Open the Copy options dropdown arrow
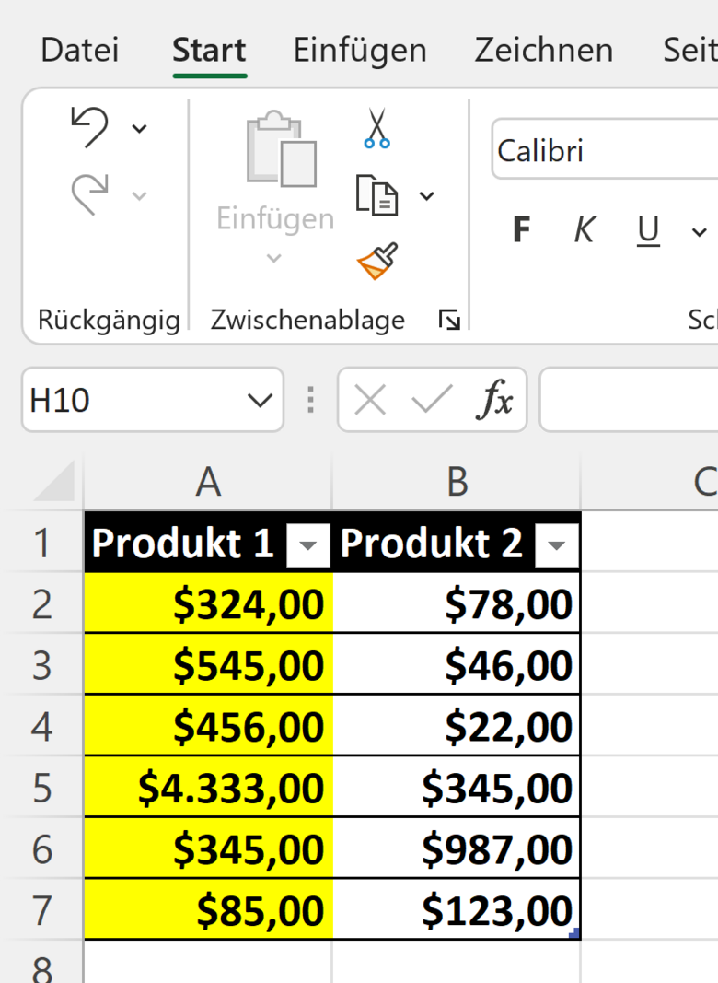Image resolution: width=718 pixels, height=983 pixels. (x=427, y=196)
